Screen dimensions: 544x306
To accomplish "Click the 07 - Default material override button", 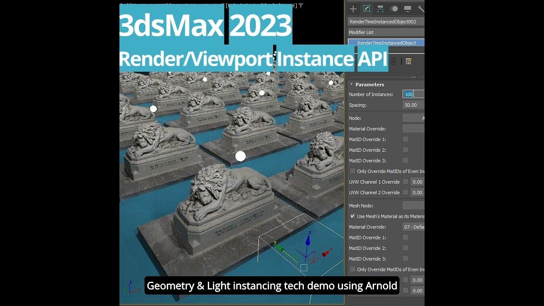I will click(414, 227).
